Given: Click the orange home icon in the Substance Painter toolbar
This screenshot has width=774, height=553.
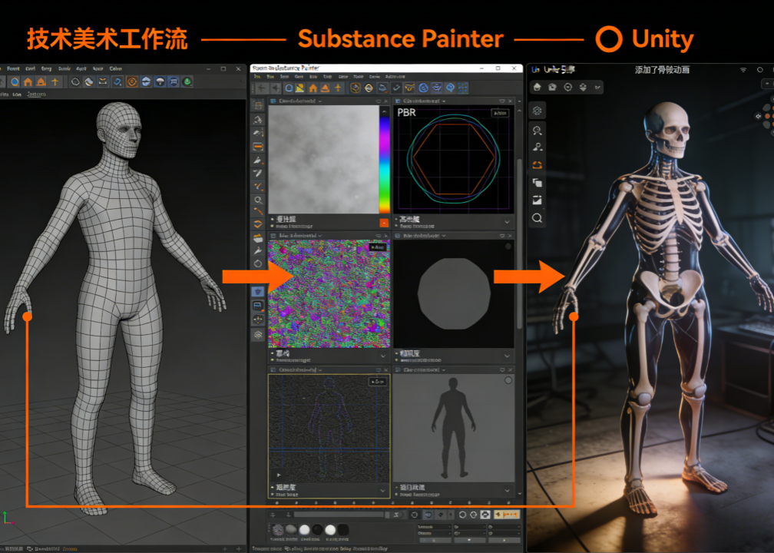Looking at the screenshot, I should point(313,88).
